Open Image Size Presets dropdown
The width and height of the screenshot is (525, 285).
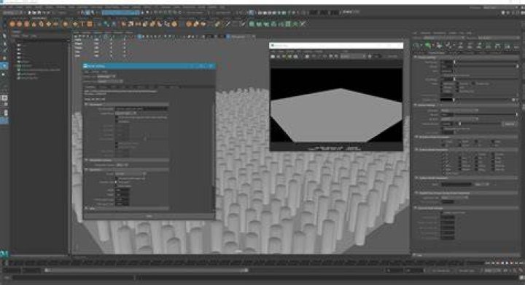pyautogui.click(x=131, y=174)
